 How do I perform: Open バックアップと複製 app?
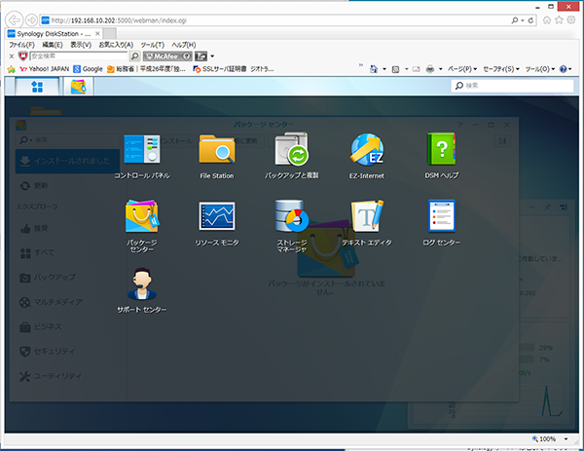(x=292, y=156)
